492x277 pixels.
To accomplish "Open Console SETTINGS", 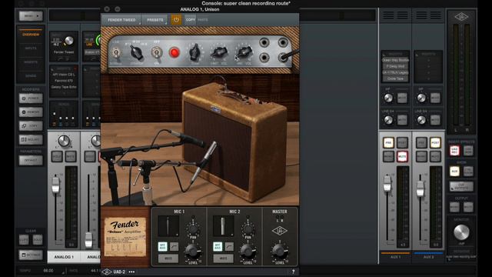I will [x=31, y=255].
